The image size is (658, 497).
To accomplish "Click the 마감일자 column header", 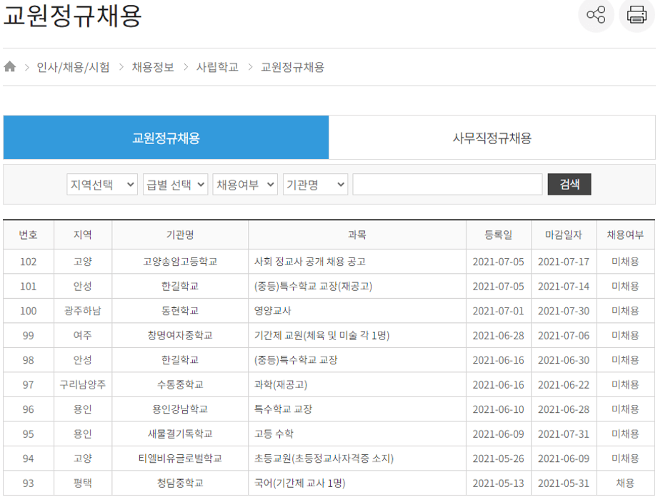I will pos(564,235).
